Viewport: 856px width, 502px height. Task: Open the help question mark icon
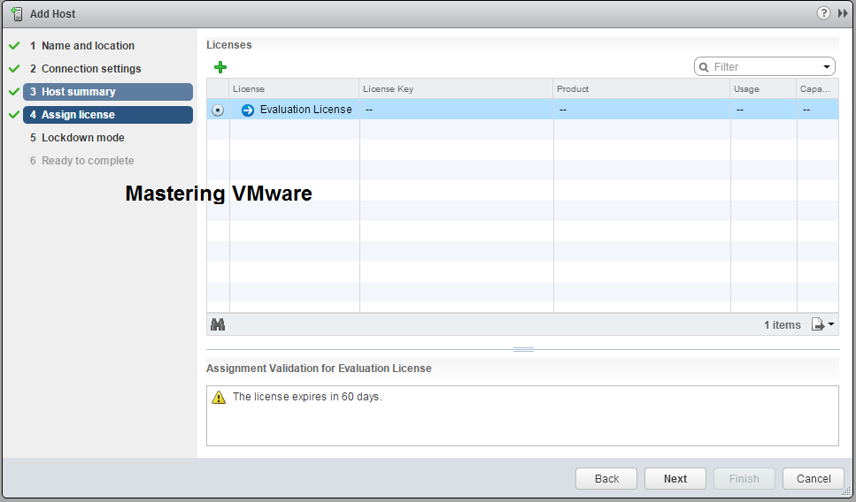pos(822,13)
